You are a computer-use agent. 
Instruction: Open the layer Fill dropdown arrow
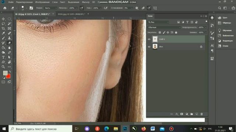point(206,32)
